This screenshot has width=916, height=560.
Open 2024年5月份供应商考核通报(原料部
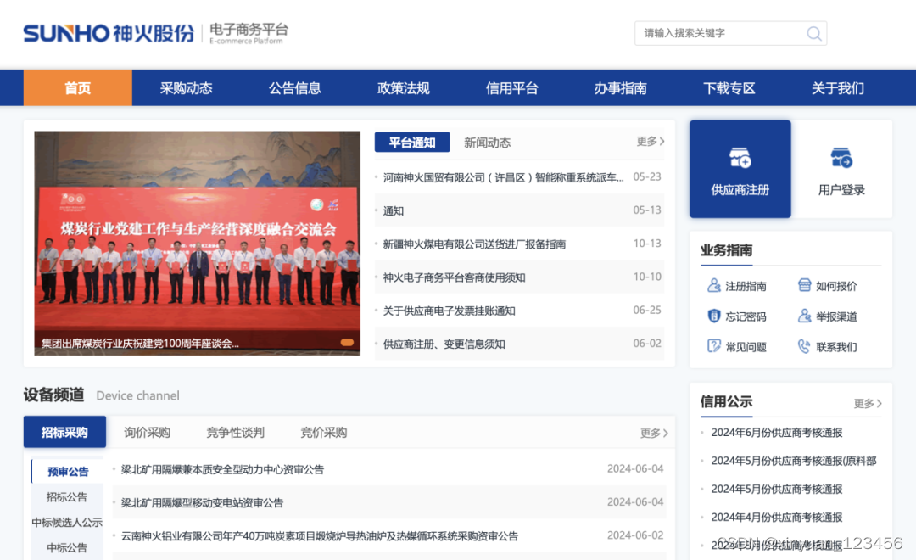[793, 461]
